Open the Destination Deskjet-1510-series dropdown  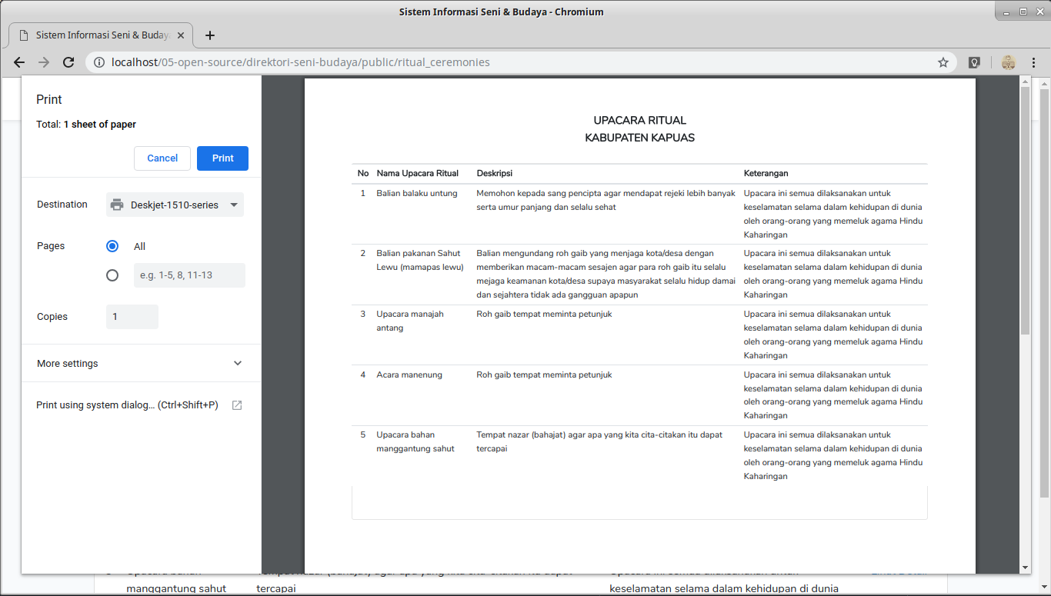[175, 205]
